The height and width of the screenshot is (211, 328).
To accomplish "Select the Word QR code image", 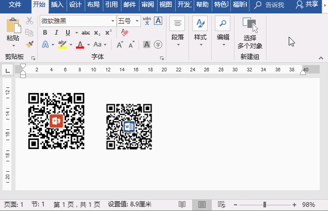I will click(129, 127).
